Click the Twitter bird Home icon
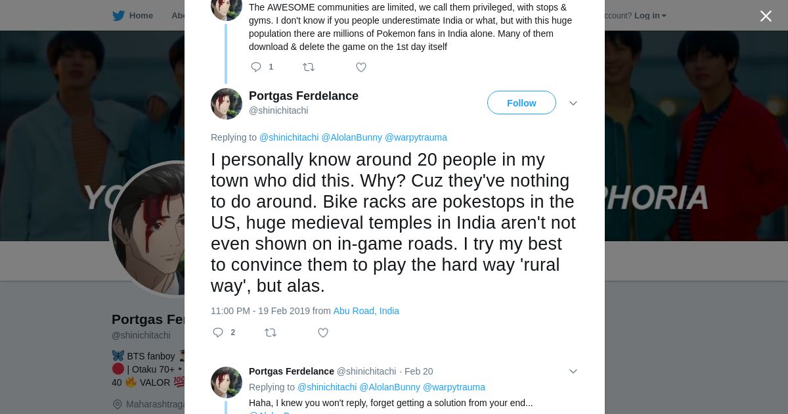The image size is (788, 414). click(x=118, y=15)
